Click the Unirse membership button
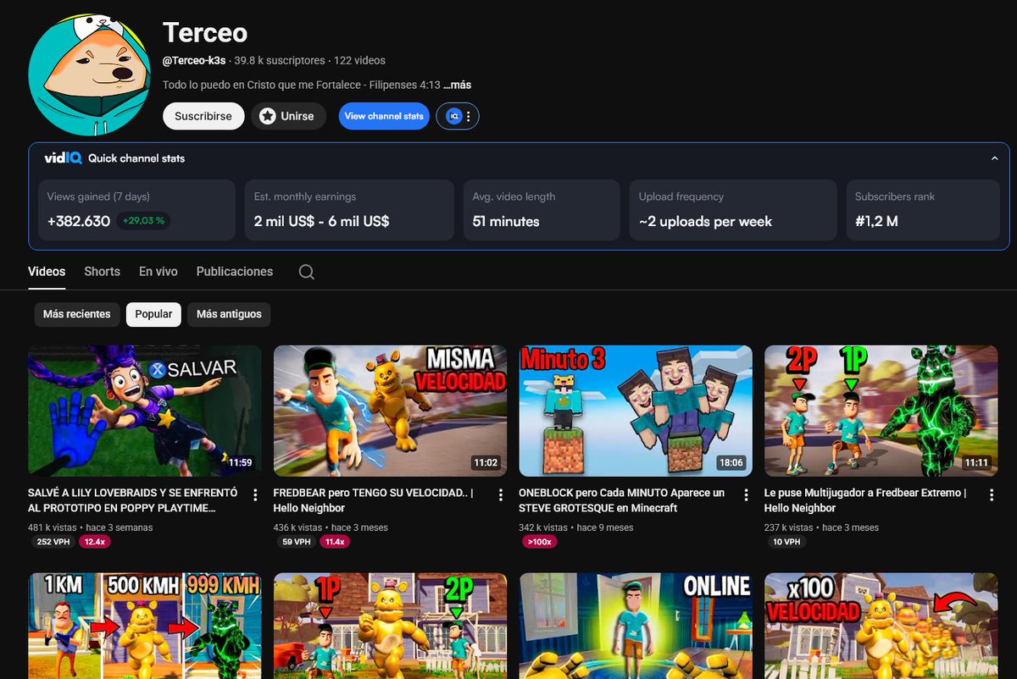Screen dimensions: 1017x679 click(x=289, y=116)
